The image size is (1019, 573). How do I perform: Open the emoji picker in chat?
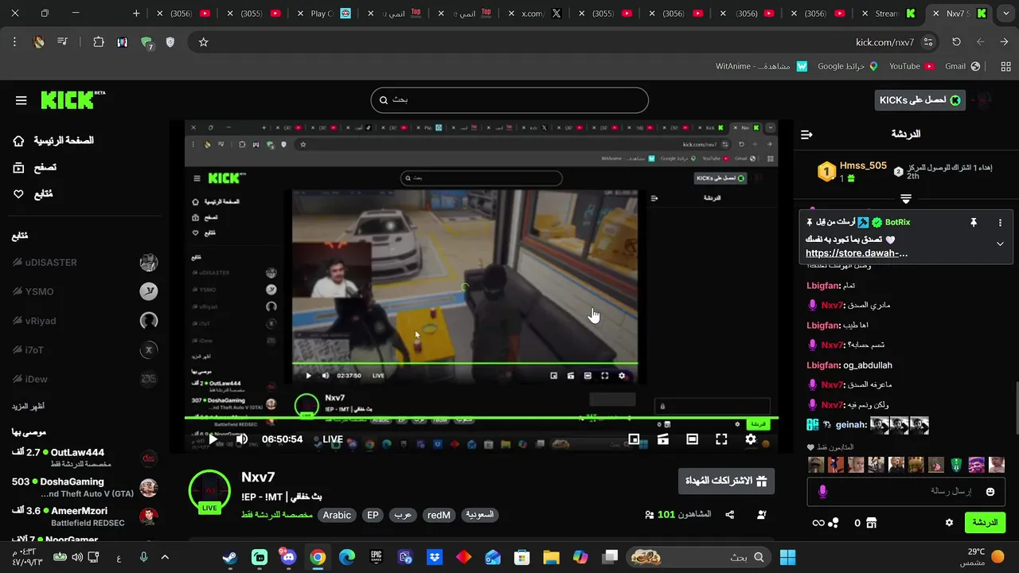click(x=990, y=492)
